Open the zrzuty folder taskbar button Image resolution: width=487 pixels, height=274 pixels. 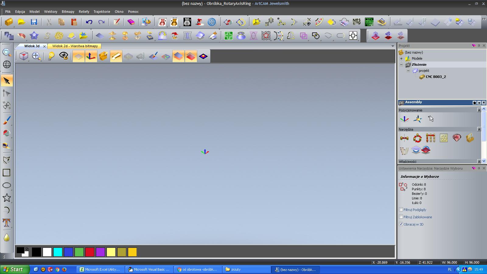click(x=247, y=269)
